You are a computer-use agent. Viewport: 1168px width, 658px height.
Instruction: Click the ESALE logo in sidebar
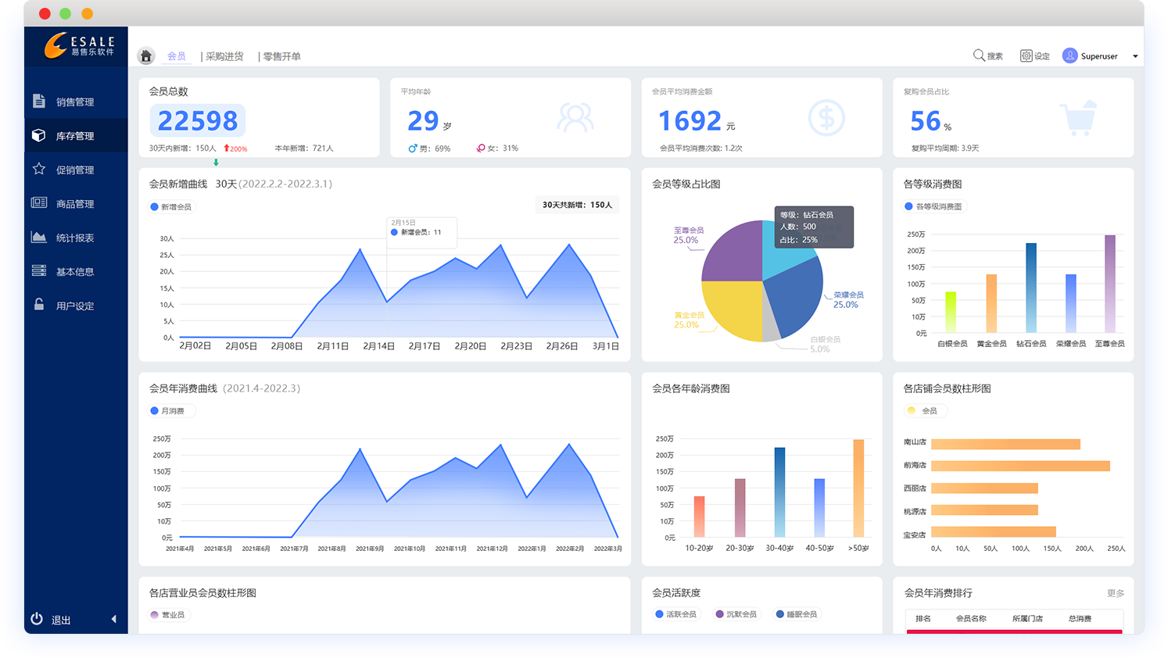tap(80, 45)
